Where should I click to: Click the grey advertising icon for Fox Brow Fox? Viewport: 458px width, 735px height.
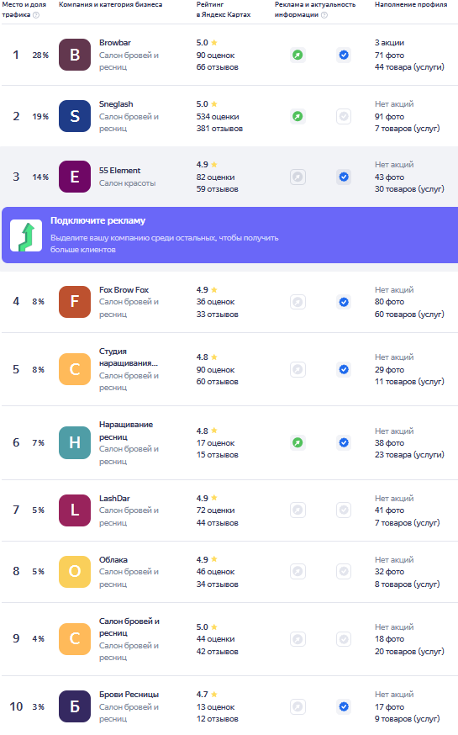coord(297,302)
